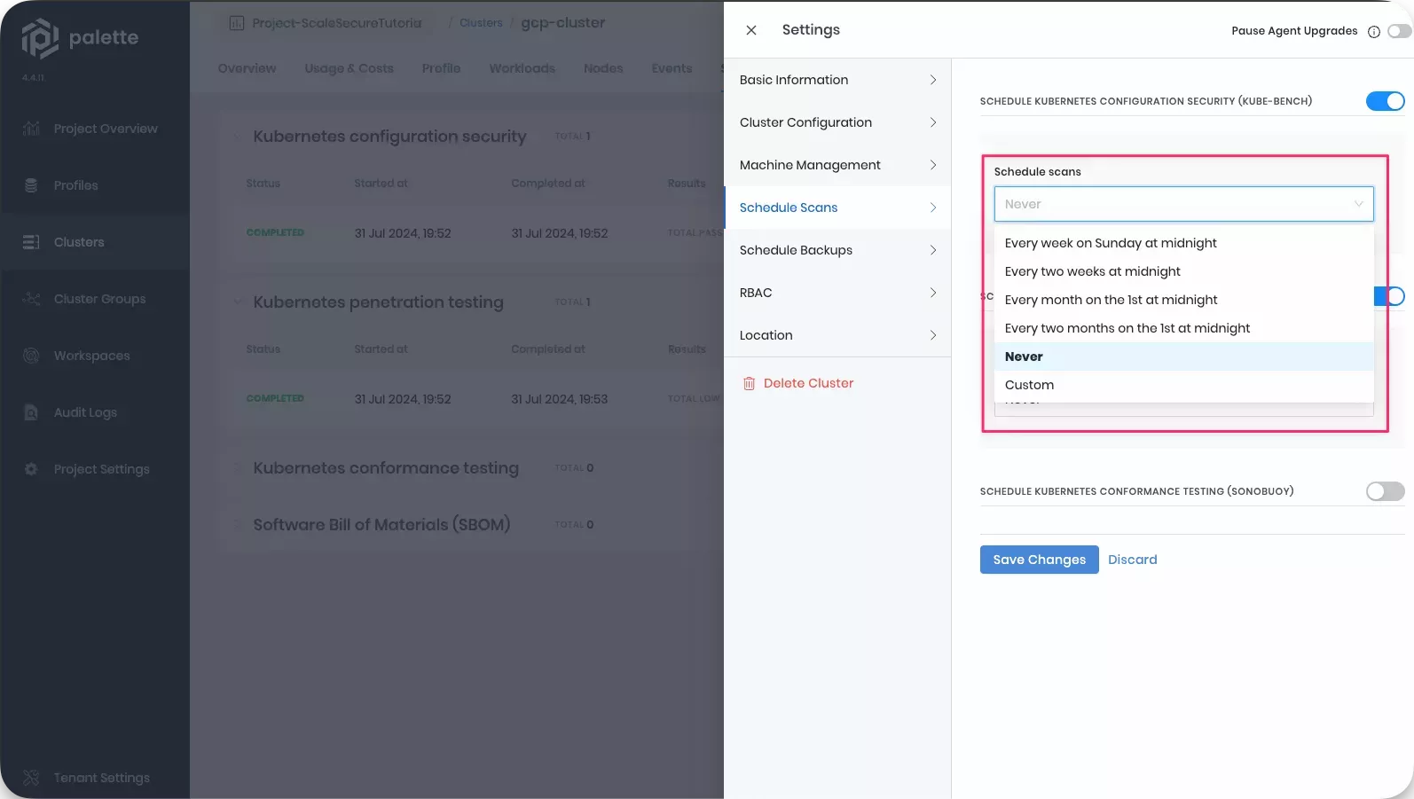1414x799 pixels.
Task: Click the Palette logo icon
Action: point(39,38)
